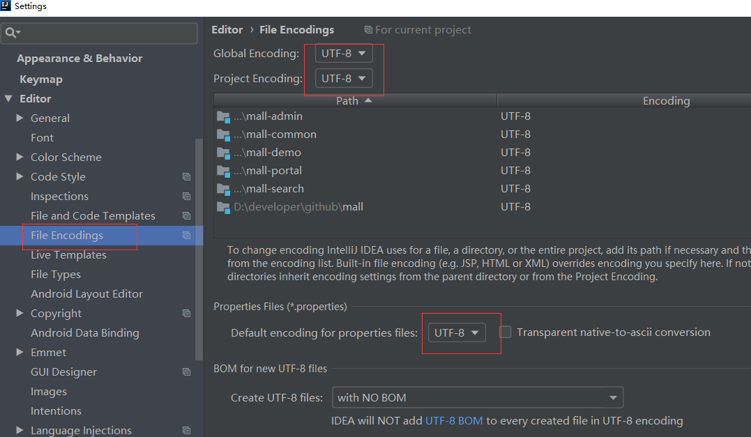Open the UTF-8 BOM link
Image resolution: width=751 pixels, height=437 pixels.
(454, 421)
